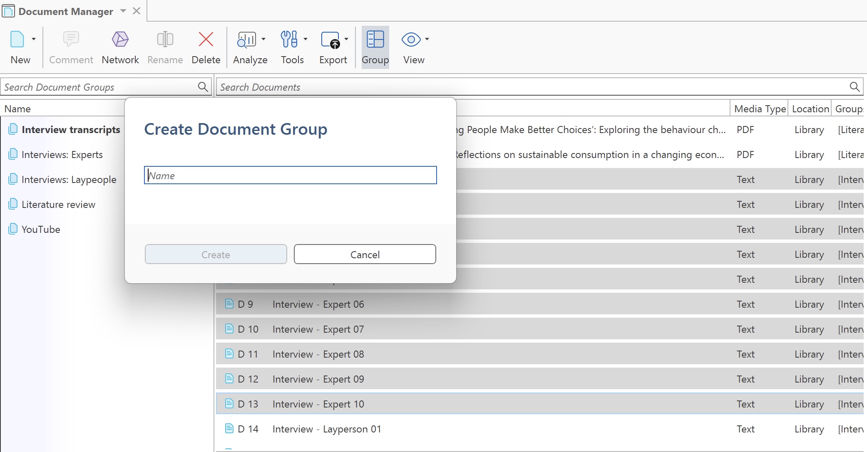The image size is (867, 452).
Task: Open the View dropdown arrow
Action: pos(427,40)
